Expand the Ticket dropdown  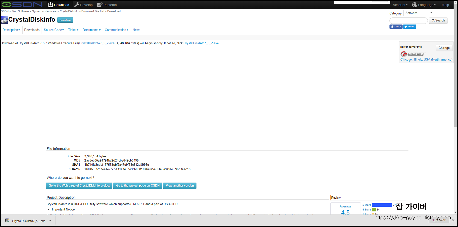[x=73, y=30]
